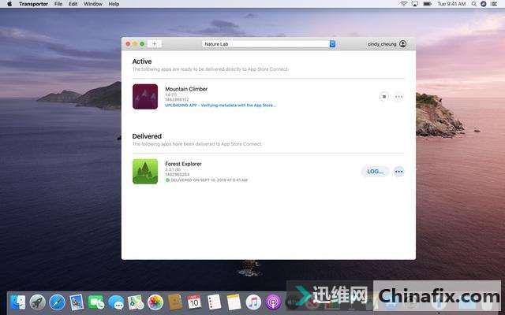Screen dimensions: 505x315
Task: Stop the Mountain Climber upload
Action: [384, 96]
